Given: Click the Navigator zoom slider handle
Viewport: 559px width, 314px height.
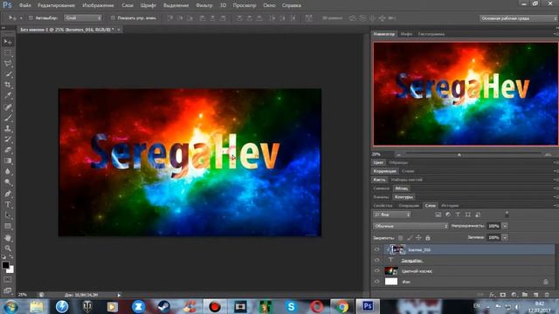Looking at the screenshot, I should pos(459,154).
